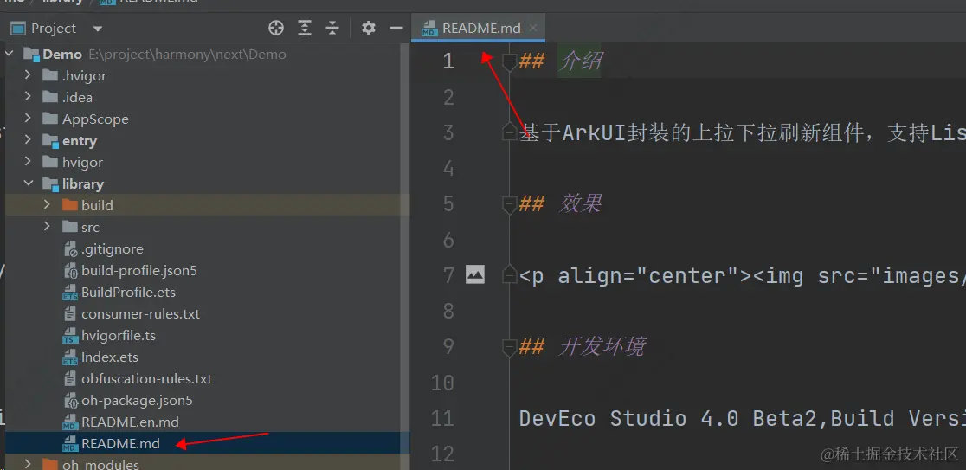Select the Index.ets file
Viewport: 966px width, 470px height.
[x=110, y=357]
